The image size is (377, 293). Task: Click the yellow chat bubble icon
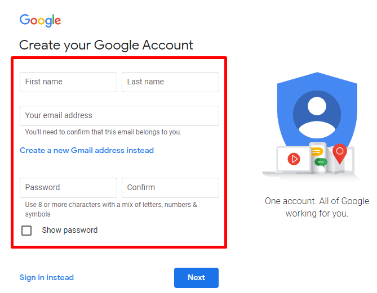pos(317,152)
